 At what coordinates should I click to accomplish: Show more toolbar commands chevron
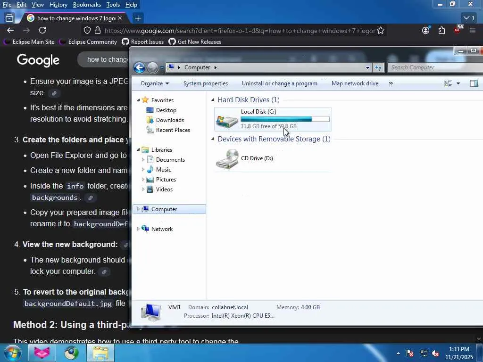coord(391,83)
